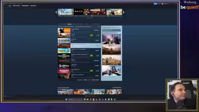Click the right carousel arrow

(124, 12)
